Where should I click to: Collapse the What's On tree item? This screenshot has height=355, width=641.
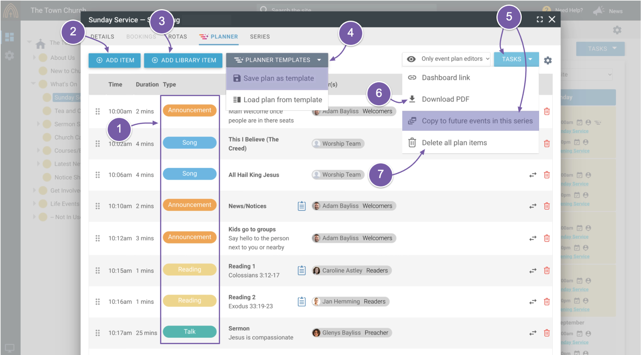[x=33, y=84]
